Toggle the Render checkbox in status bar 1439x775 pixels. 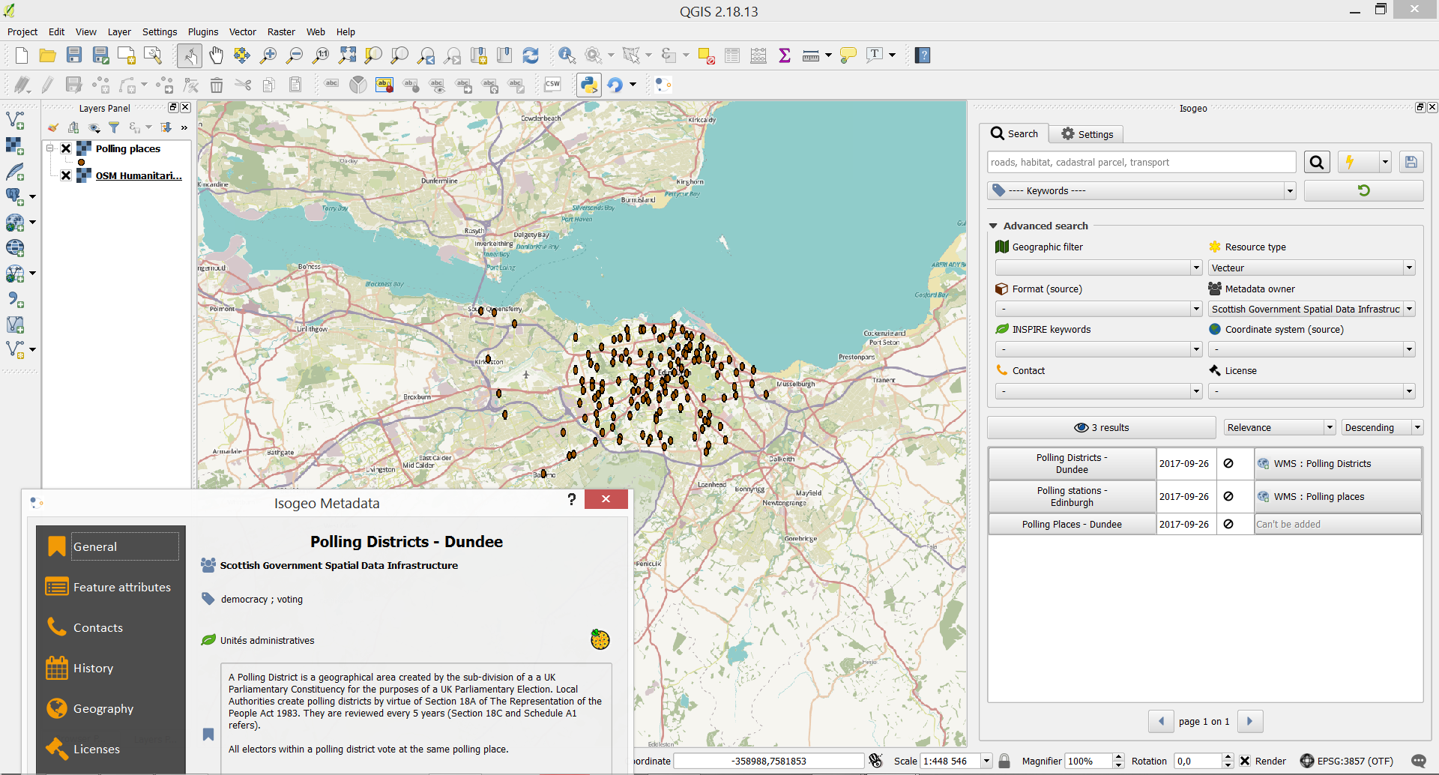[1245, 761]
